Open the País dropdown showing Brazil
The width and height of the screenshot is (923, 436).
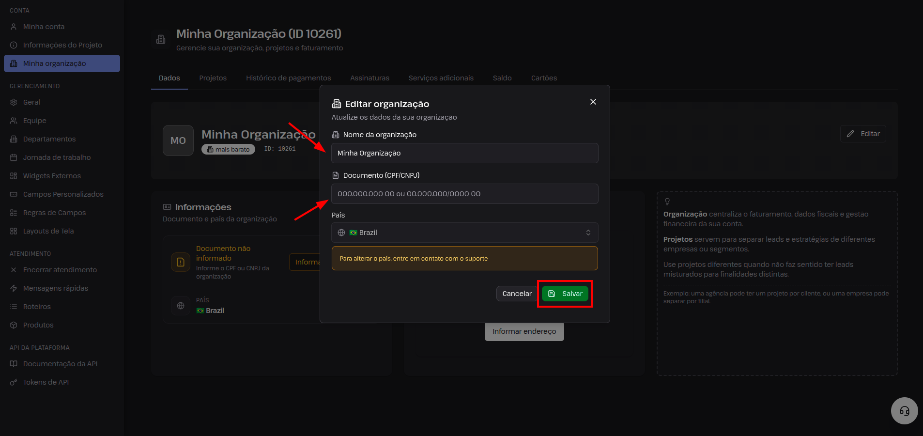(x=465, y=233)
